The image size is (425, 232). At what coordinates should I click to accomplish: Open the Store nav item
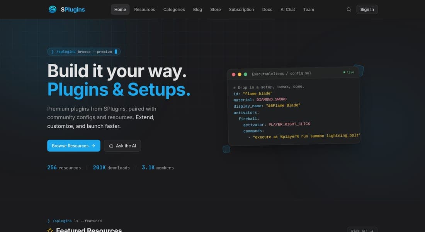tap(216, 10)
